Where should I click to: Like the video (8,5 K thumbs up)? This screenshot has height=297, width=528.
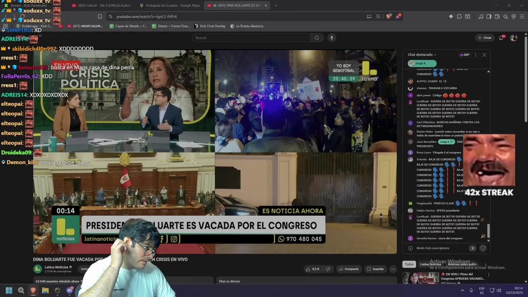click(313, 269)
